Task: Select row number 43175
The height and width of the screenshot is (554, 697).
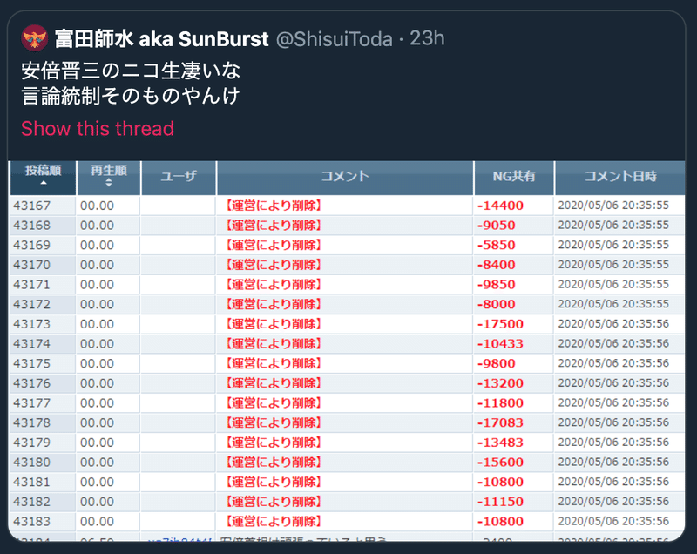Action: point(31,363)
